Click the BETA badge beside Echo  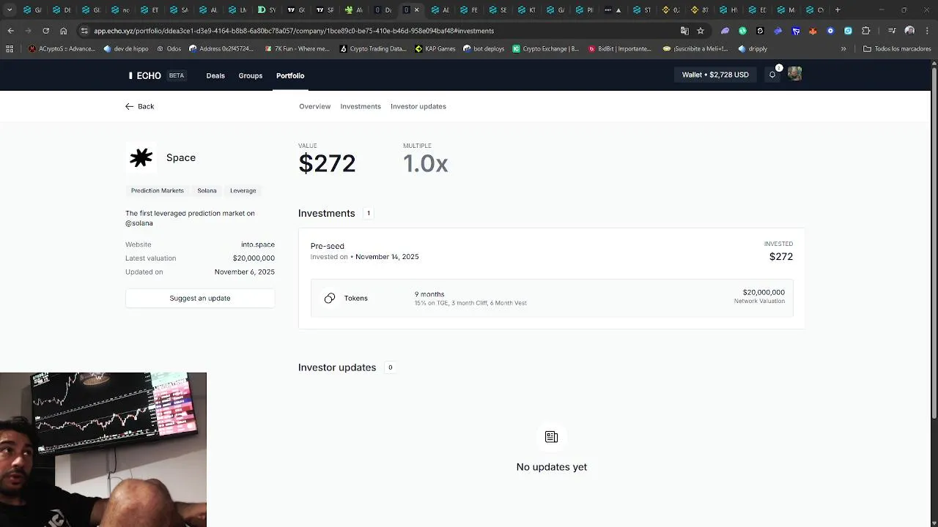177,75
